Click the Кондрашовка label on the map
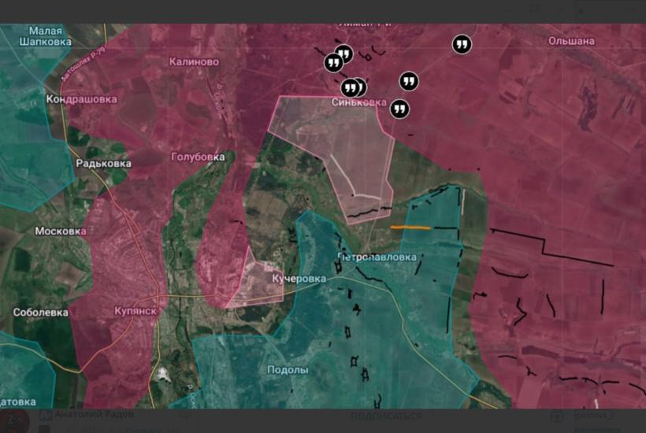The width and height of the screenshot is (646, 433). pyautogui.click(x=81, y=99)
